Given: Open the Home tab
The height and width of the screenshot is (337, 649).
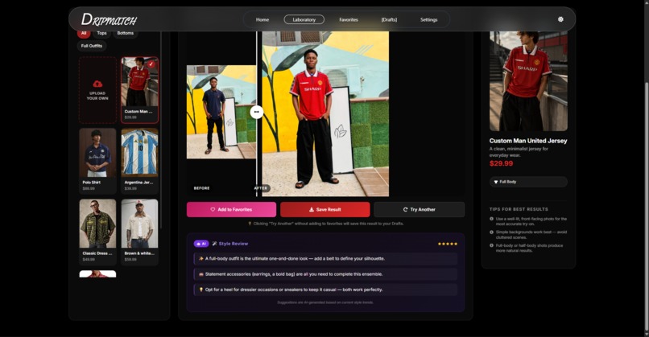Looking at the screenshot, I should pyautogui.click(x=262, y=19).
